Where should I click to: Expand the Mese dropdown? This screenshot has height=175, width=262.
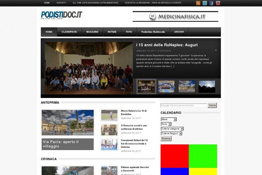169,119
